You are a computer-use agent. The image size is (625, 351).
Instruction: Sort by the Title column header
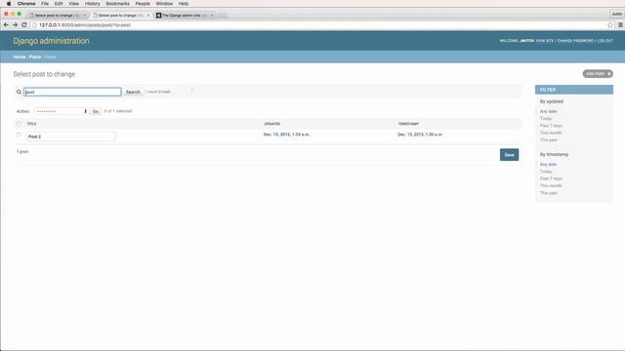(31, 124)
